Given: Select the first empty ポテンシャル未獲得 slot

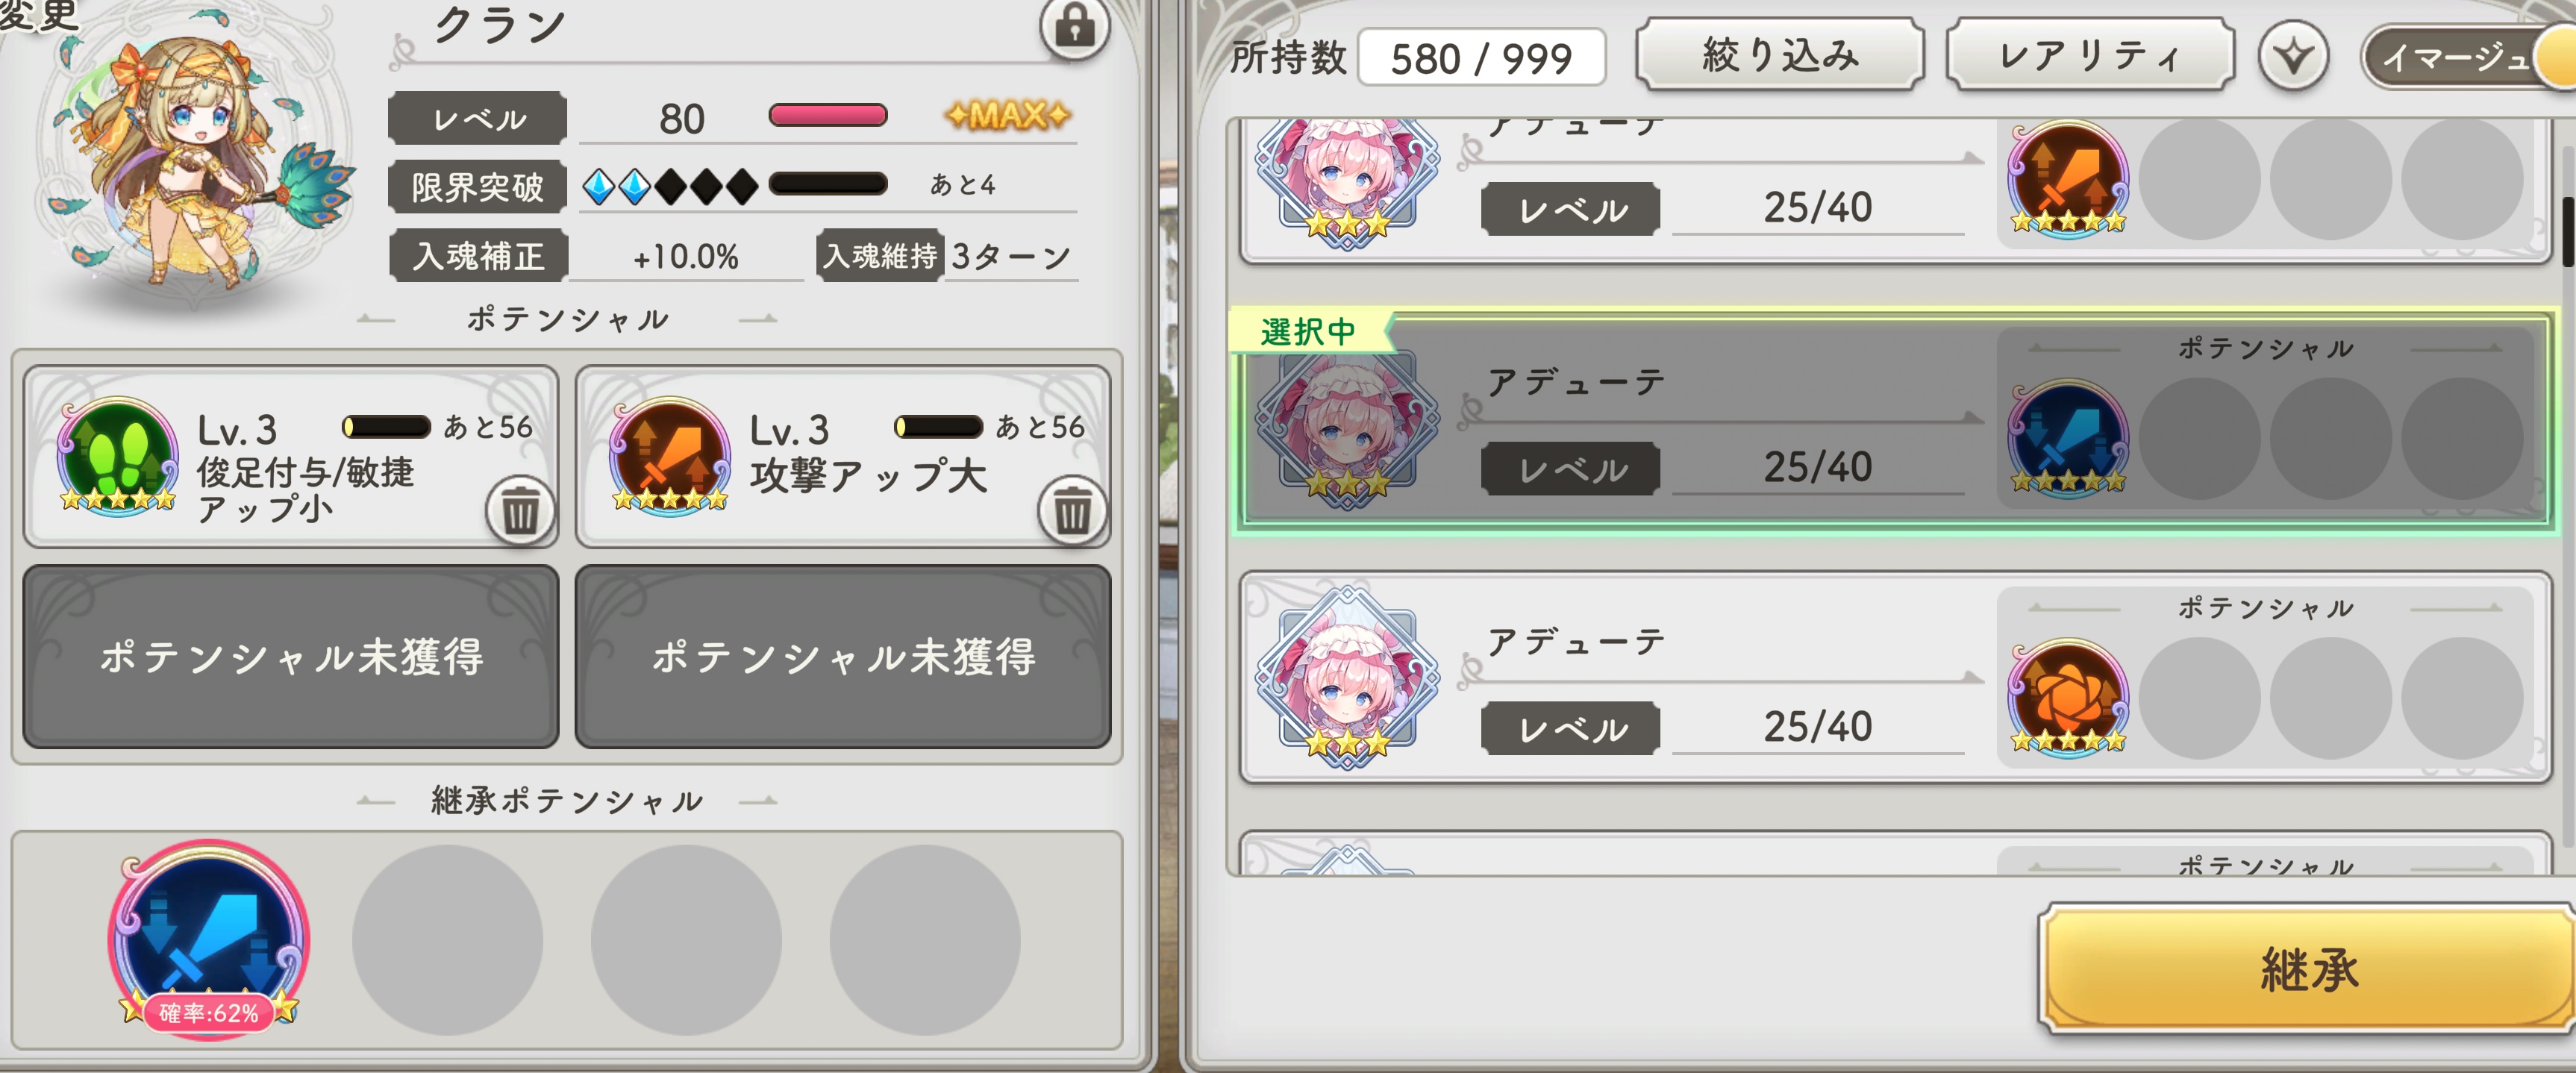Looking at the screenshot, I should coord(291,656).
